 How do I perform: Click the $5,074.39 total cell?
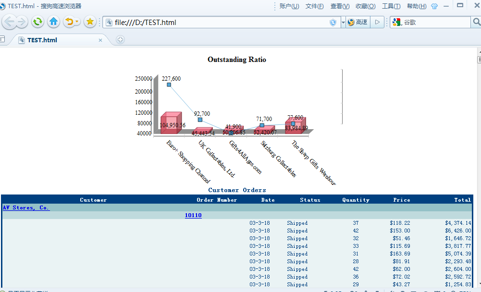[x=458, y=254]
